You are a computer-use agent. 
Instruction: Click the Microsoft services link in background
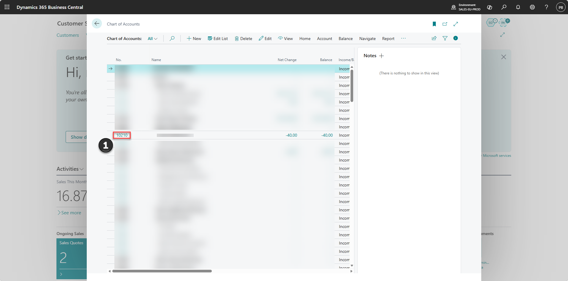(497, 156)
